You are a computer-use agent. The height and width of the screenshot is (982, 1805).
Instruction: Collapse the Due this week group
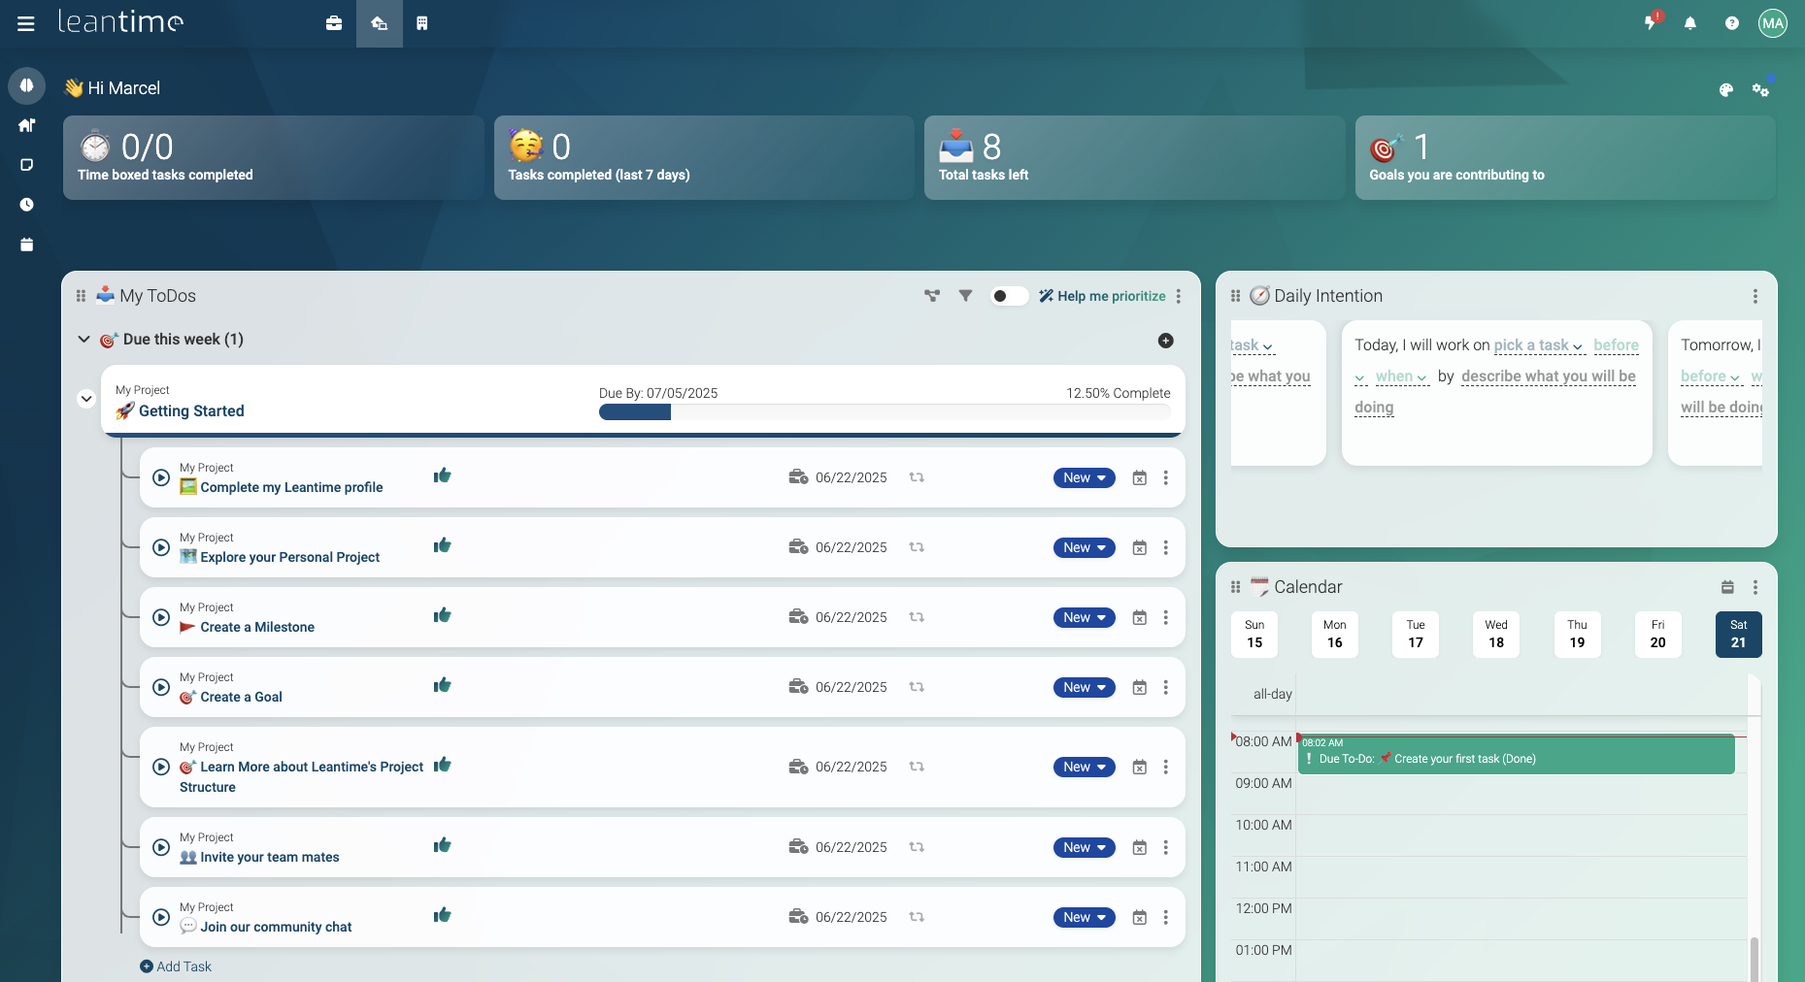coord(84,340)
